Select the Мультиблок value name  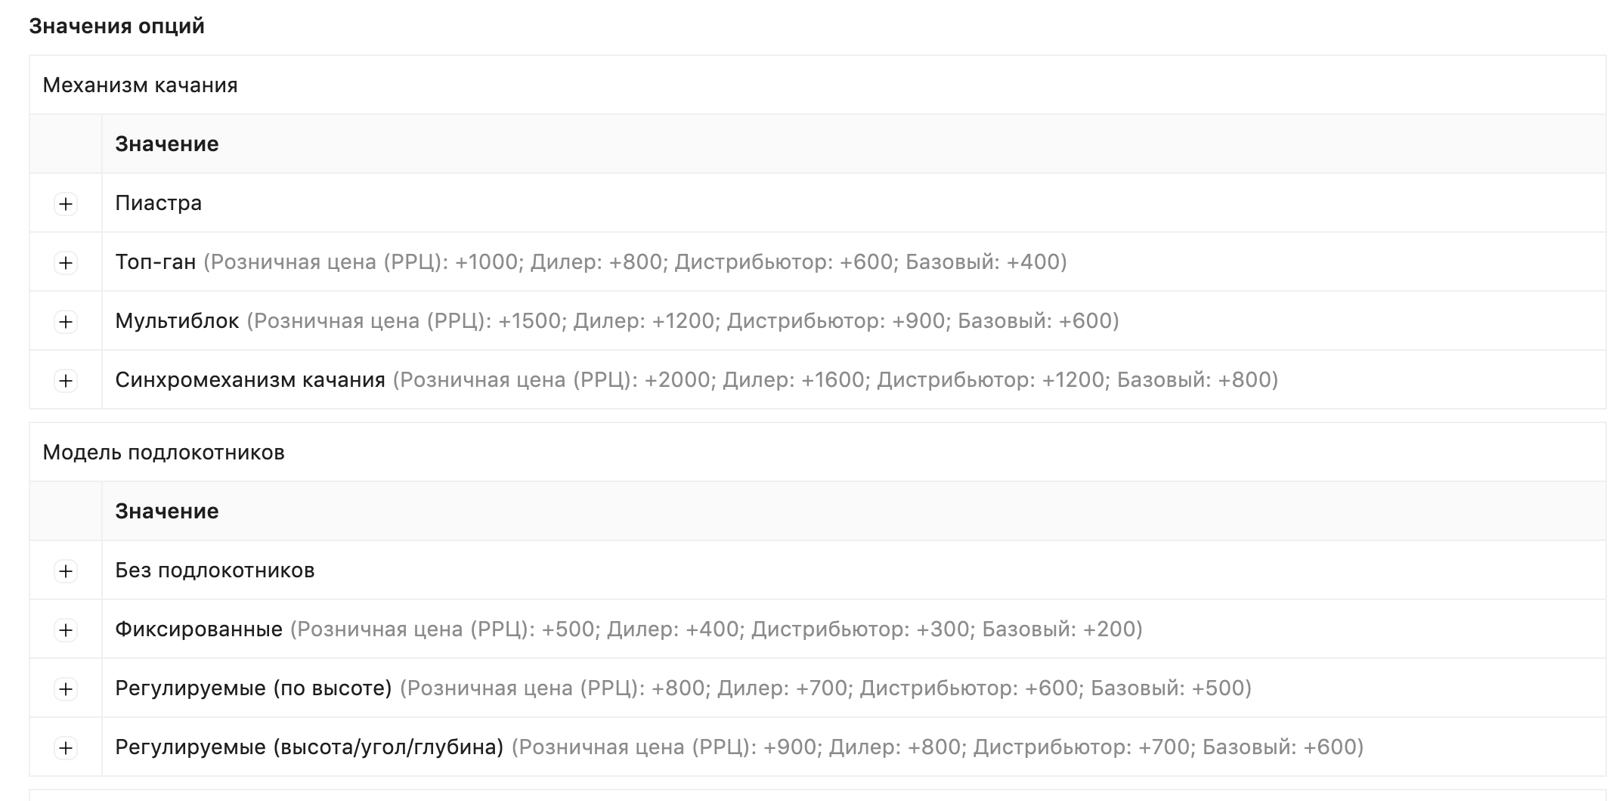point(177,321)
